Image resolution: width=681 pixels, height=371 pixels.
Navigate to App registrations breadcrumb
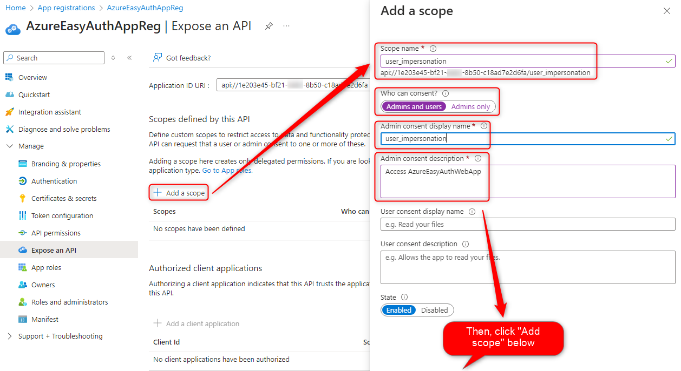tap(66, 8)
